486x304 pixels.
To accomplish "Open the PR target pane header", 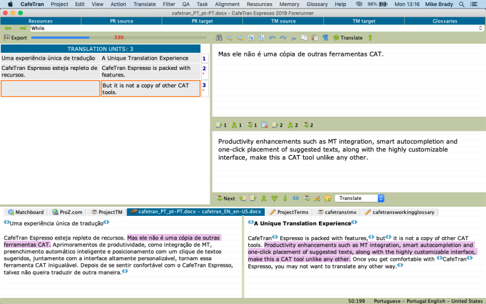I will click(x=202, y=21).
